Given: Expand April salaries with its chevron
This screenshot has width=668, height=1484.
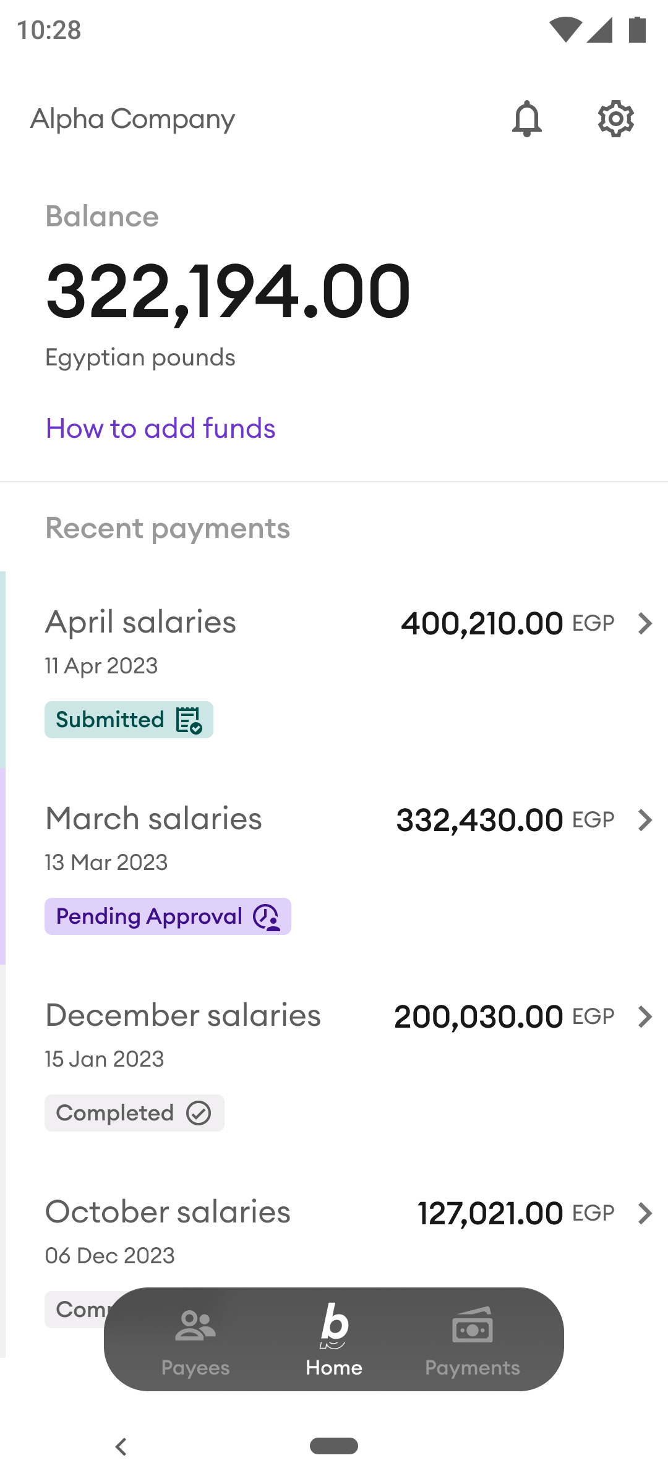Looking at the screenshot, I should point(644,623).
